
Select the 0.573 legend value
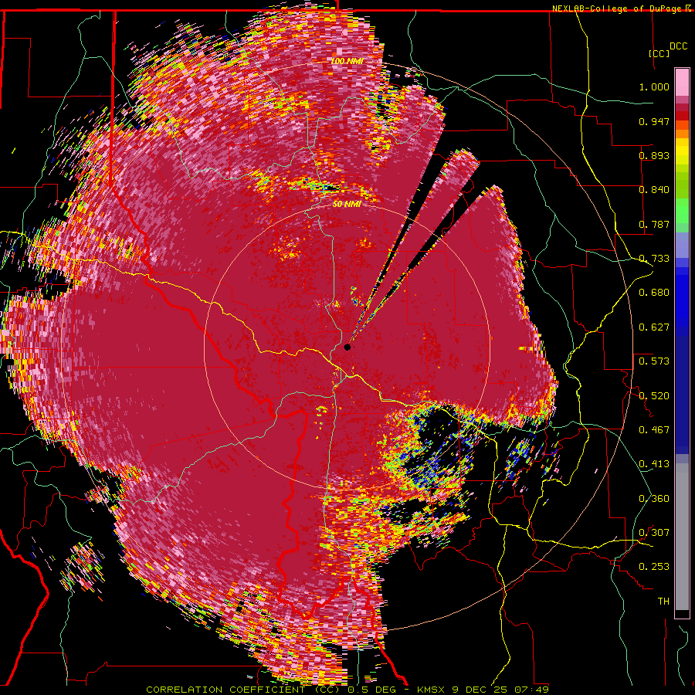click(654, 361)
